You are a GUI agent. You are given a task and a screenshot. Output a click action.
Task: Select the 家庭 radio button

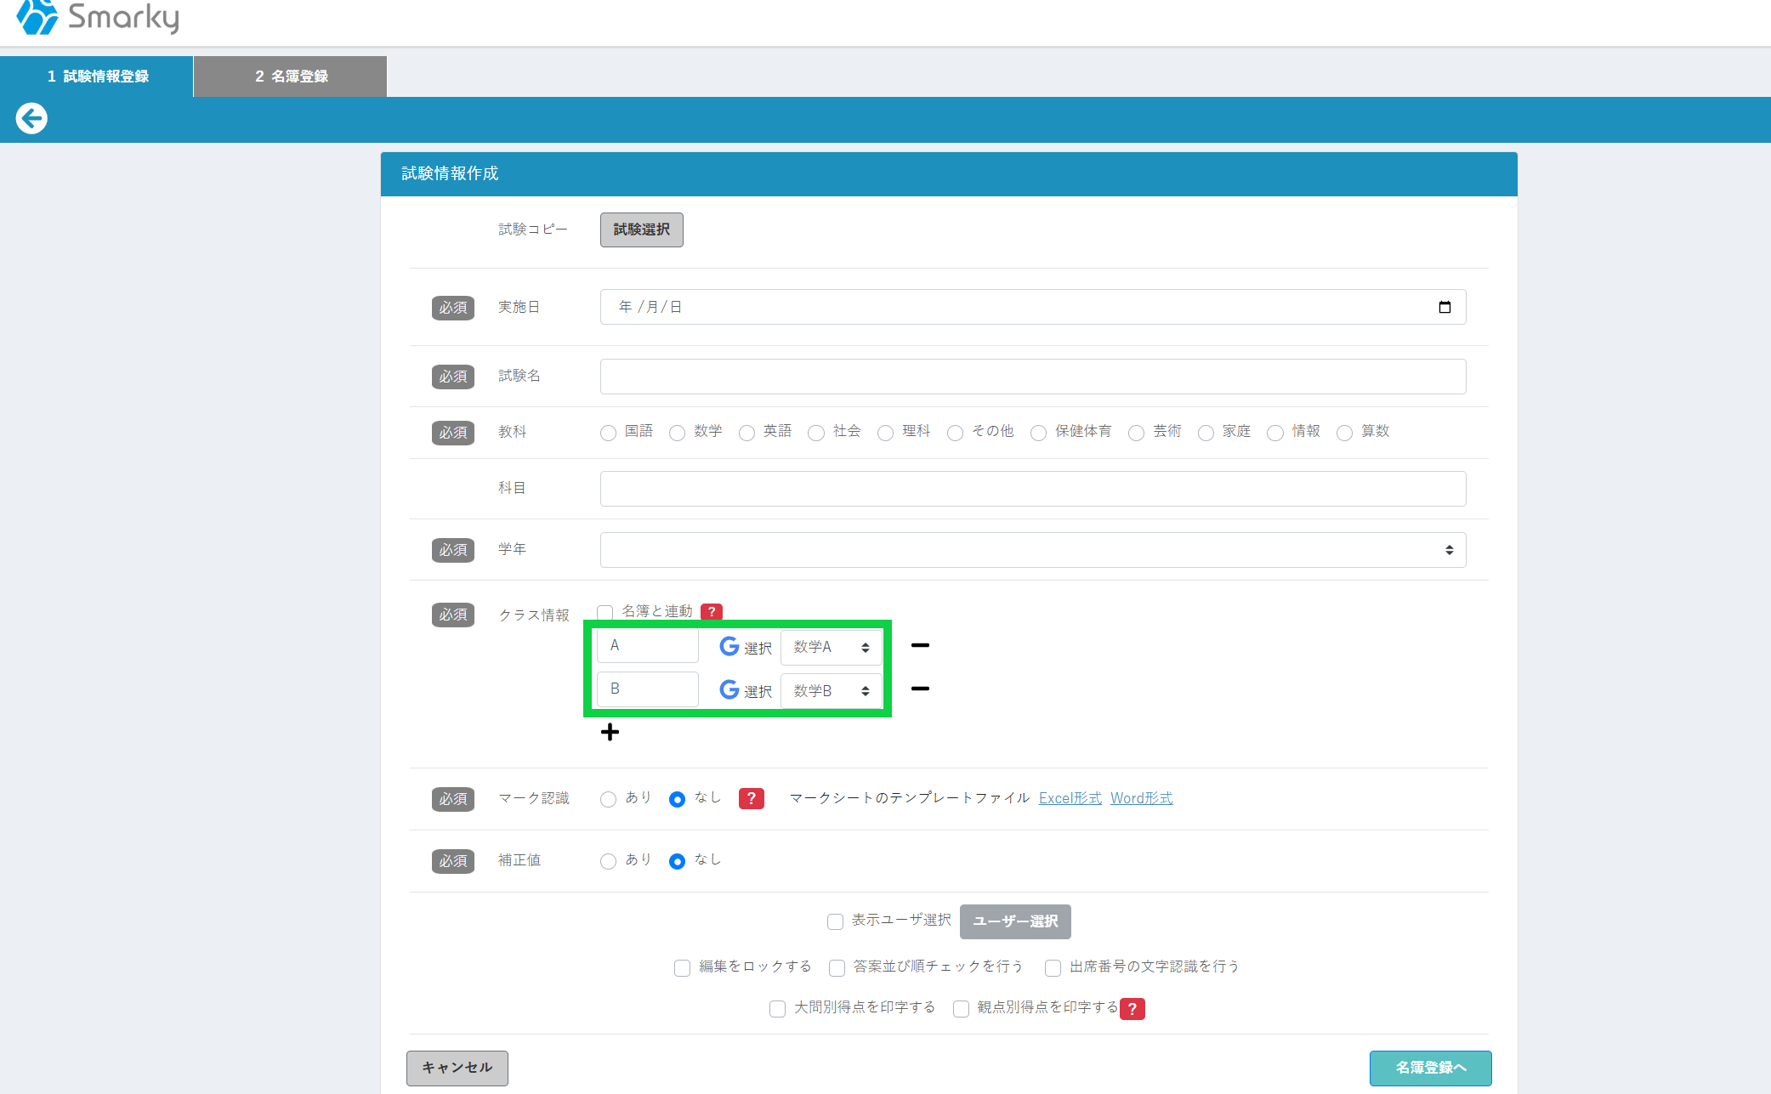coord(1206,433)
